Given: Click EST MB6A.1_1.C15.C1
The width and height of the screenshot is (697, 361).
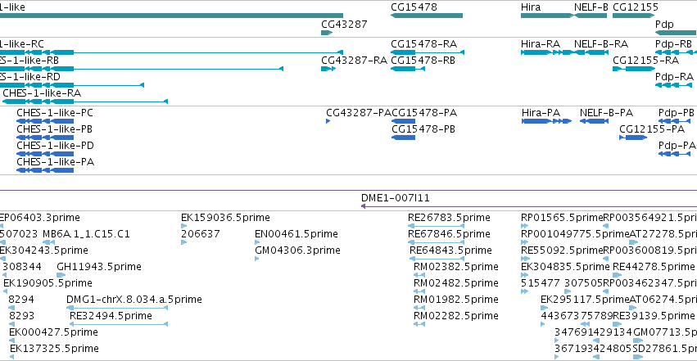Looking at the screenshot, I should tap(48, 242).
